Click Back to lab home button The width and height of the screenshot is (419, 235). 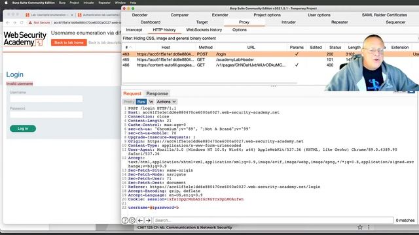pyautogui.click(x=69, y=42)
